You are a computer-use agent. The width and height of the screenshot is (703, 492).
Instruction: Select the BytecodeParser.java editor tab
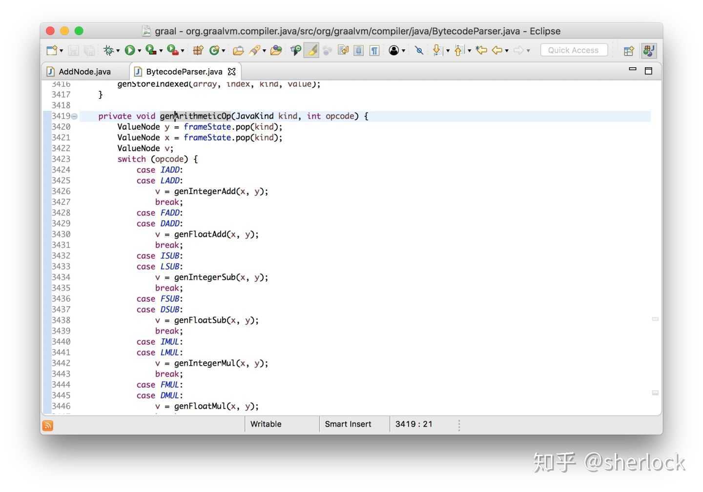(184, 72)
